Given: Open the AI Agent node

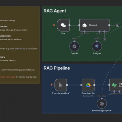Looking at the screenshot, I should [x=94, y=25].
